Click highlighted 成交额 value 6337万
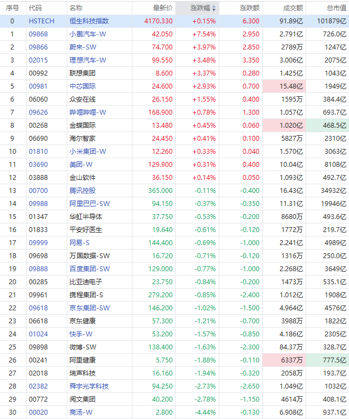This screenshot has height=419, width=349. point(284,360)
